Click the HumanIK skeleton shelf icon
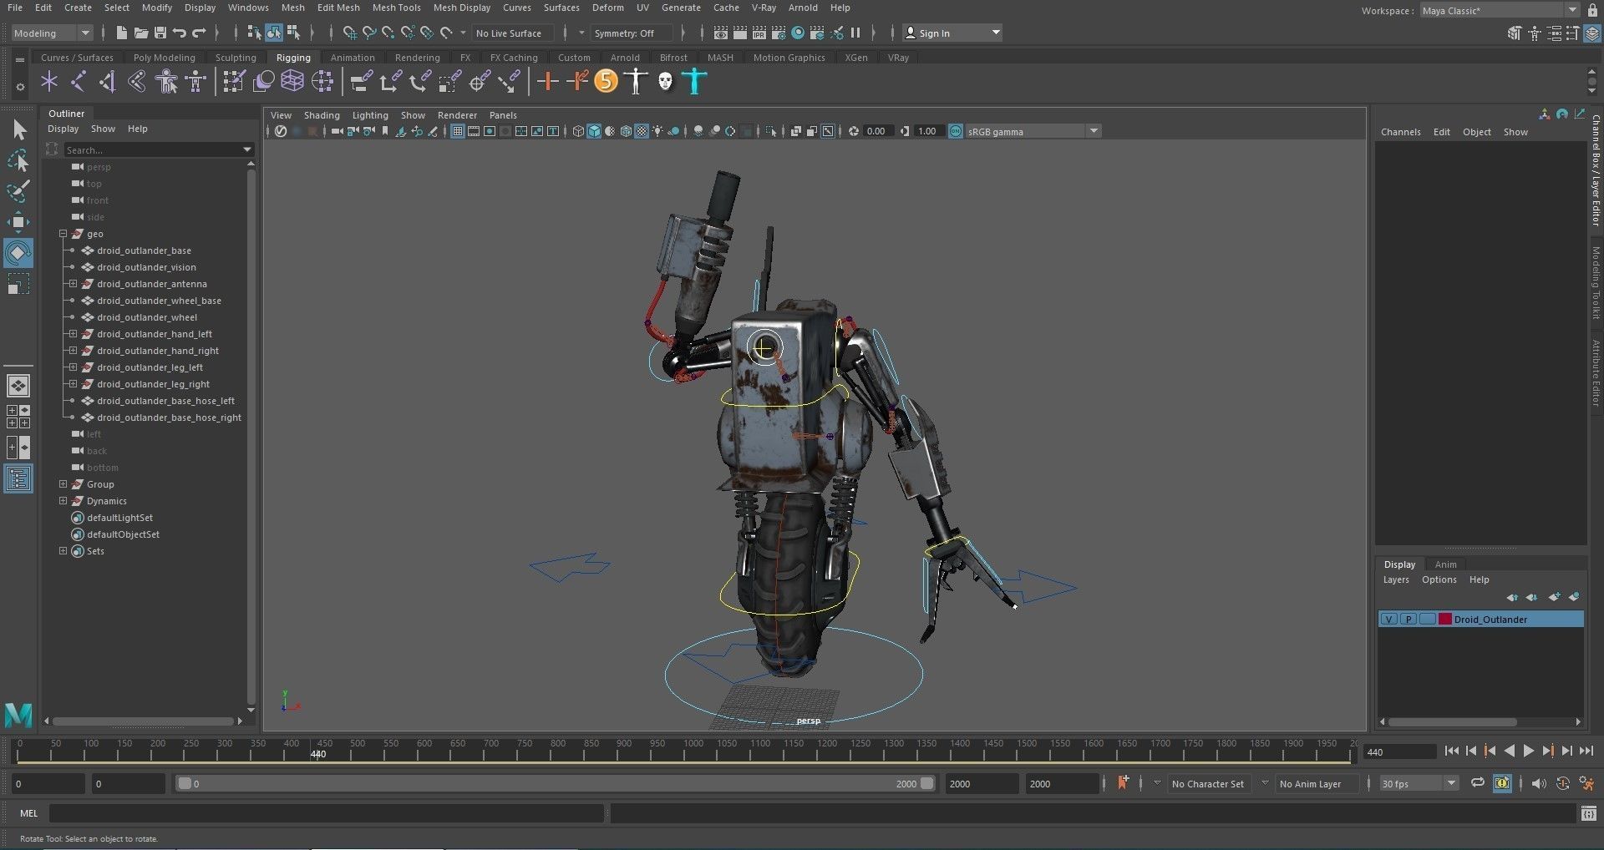 pyautogui.click(x=196, y=82)
